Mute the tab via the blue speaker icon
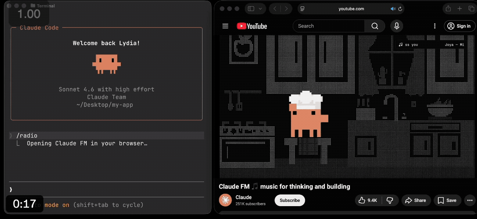This screenshot has height=219, width=477. pos(393,9)
